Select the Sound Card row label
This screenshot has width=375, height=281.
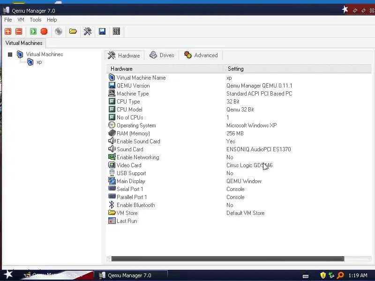(130, 149)
